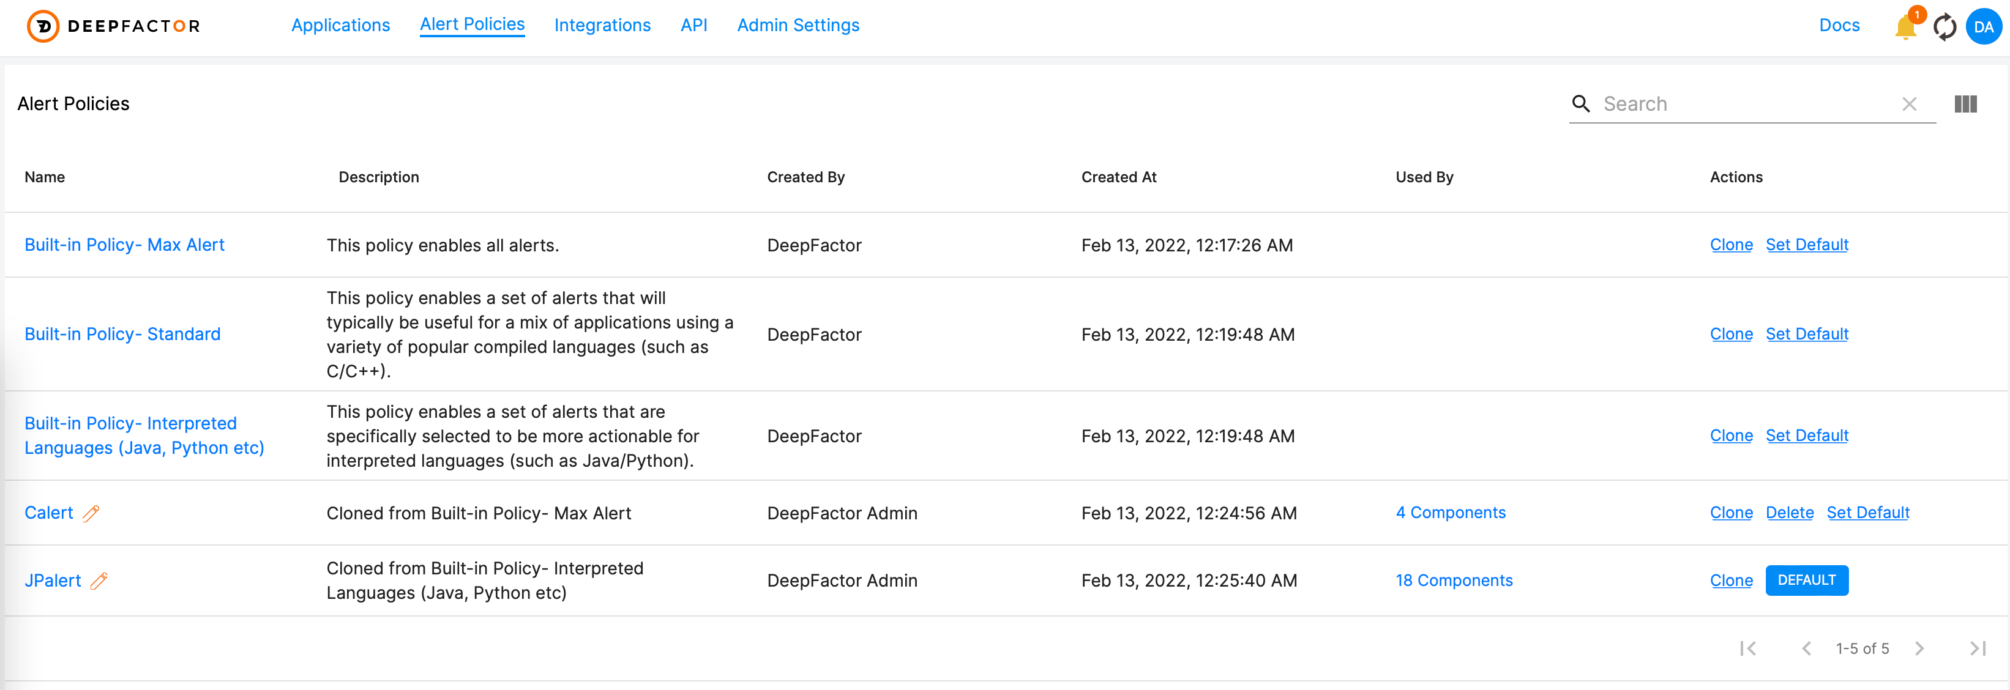Image resolution: width=2010 pixels, height=690 pixels.
Task: Open Built-in Policy- Standard
Action: pos(122,334)
